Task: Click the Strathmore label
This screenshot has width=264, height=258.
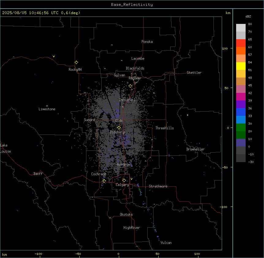Action: pyautogui.click(x=158, y=186)
